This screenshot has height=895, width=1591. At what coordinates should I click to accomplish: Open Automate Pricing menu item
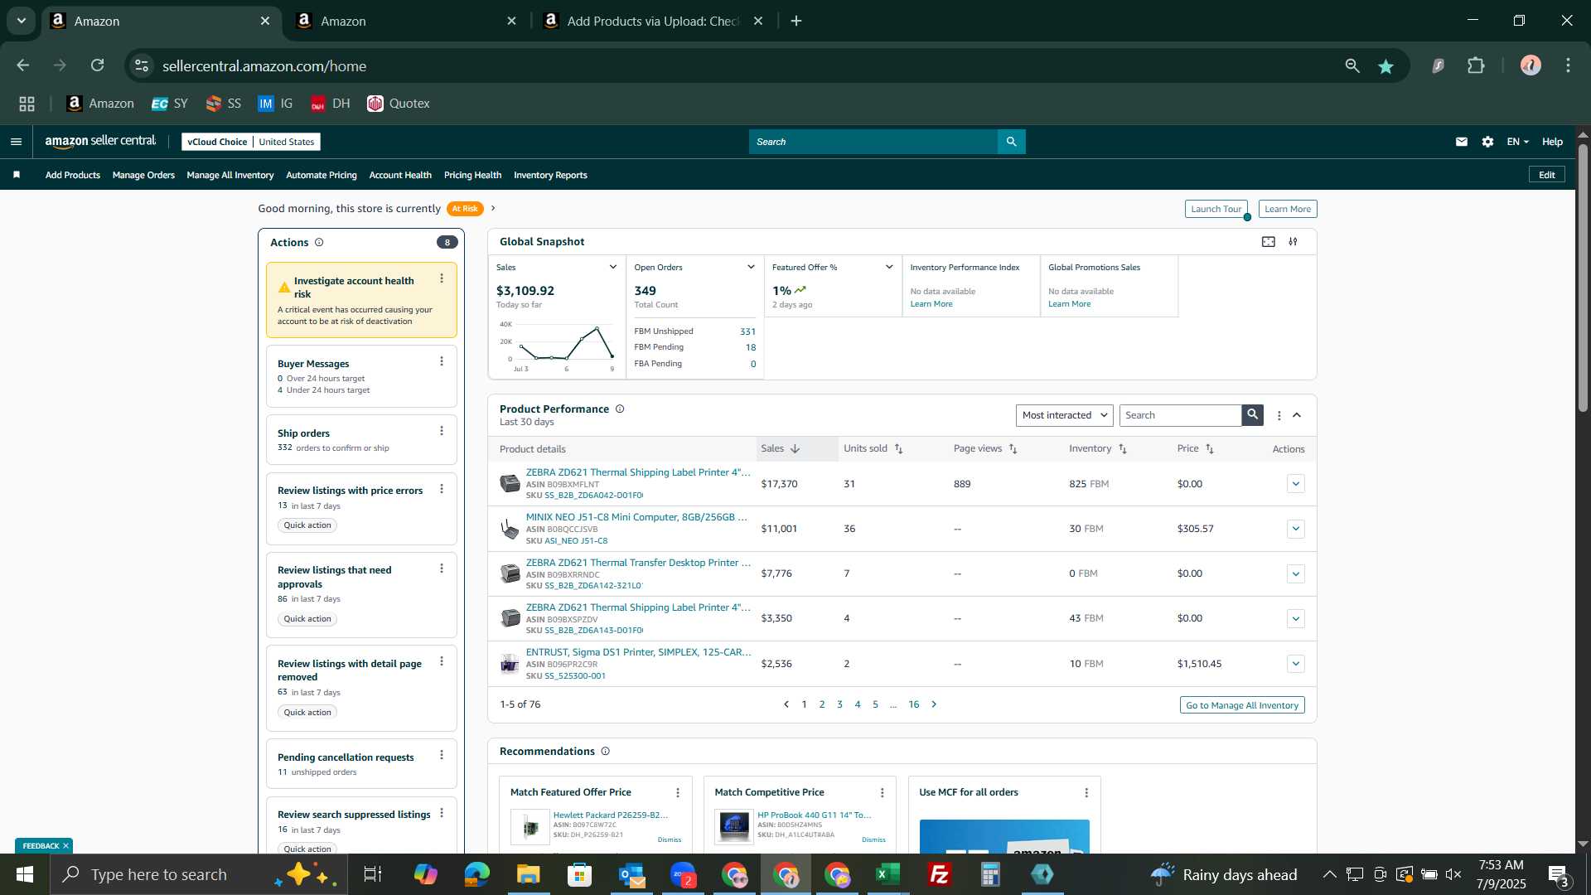322,175
